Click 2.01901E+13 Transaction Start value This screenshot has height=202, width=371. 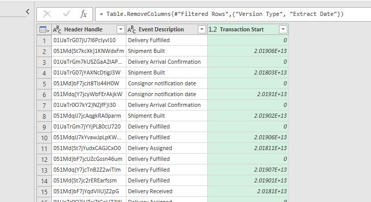pyautogui.click(x=270, y=180)
